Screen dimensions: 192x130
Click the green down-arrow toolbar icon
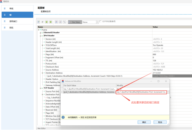pos(51,22)
